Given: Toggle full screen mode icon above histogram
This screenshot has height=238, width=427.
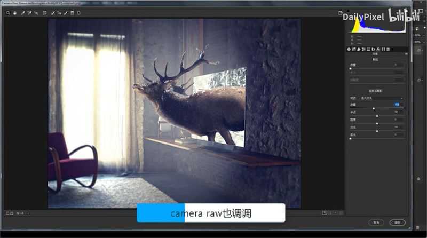Looking at the screenshot, I should [341, 13].
